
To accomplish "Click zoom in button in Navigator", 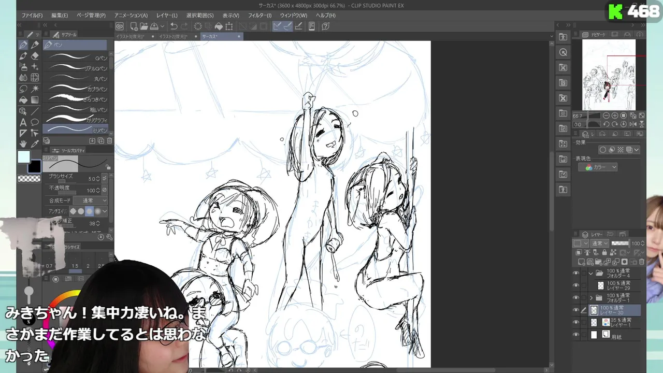I will tap(615, 116).
